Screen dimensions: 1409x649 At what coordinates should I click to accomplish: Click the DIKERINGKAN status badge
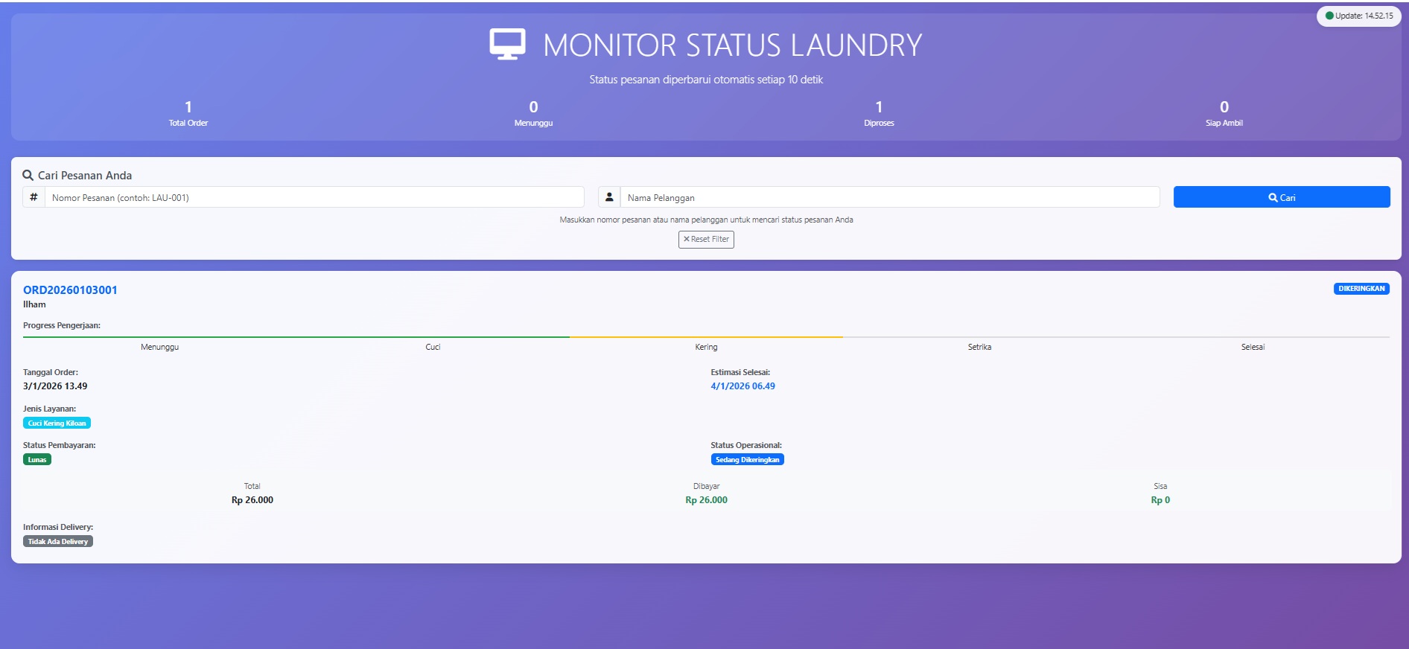click(1361, 289)
